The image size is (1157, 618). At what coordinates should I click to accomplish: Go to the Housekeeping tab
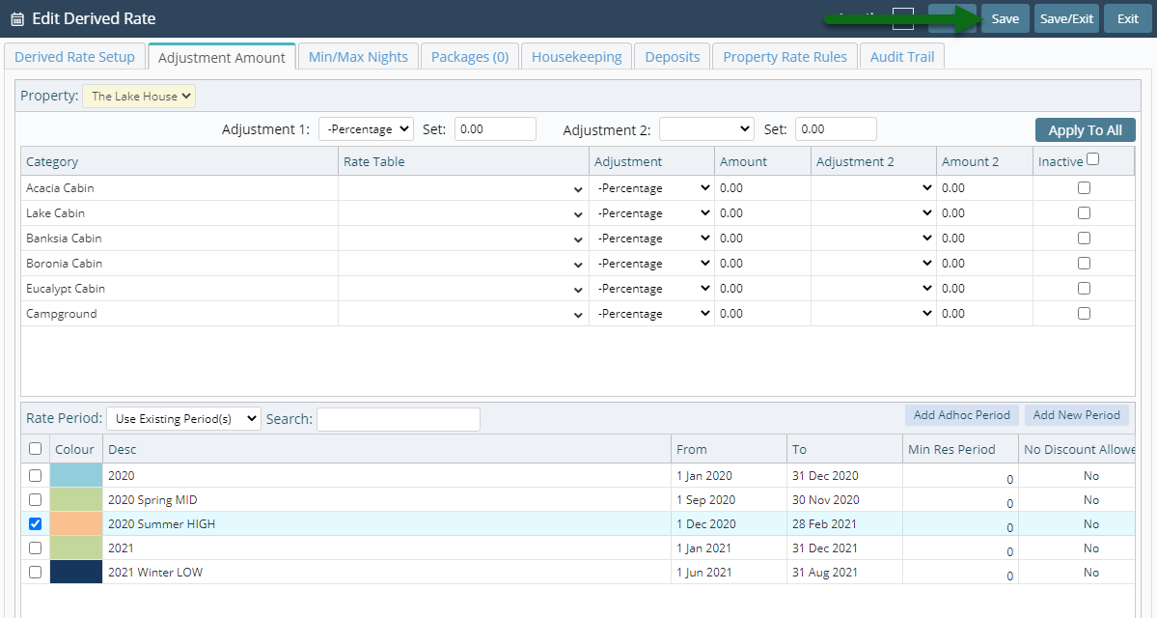click(576, 57)
